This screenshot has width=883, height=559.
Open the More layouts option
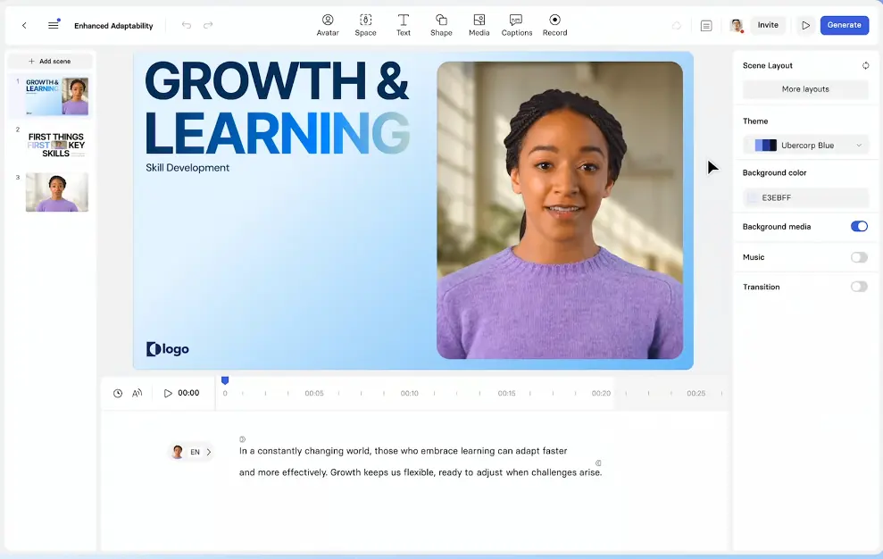[805, 89]
